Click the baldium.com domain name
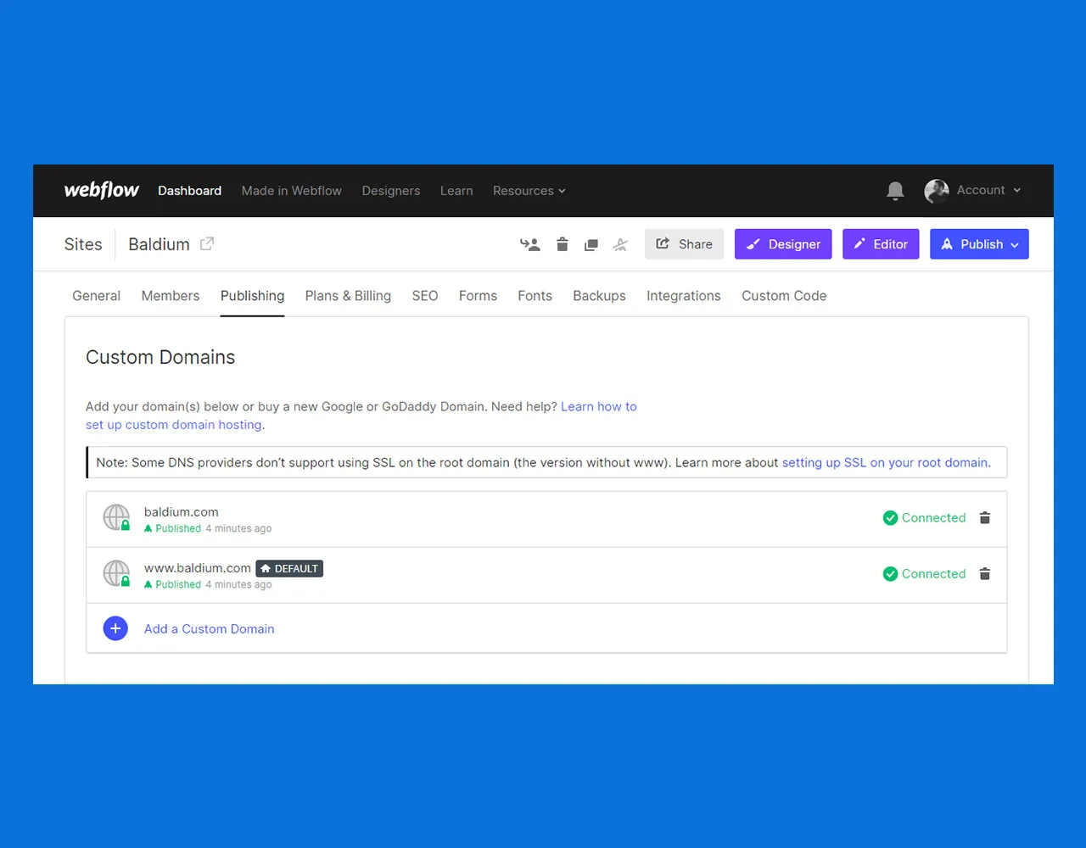Viewport: 1086px width, 848px height. coord(181,511)
